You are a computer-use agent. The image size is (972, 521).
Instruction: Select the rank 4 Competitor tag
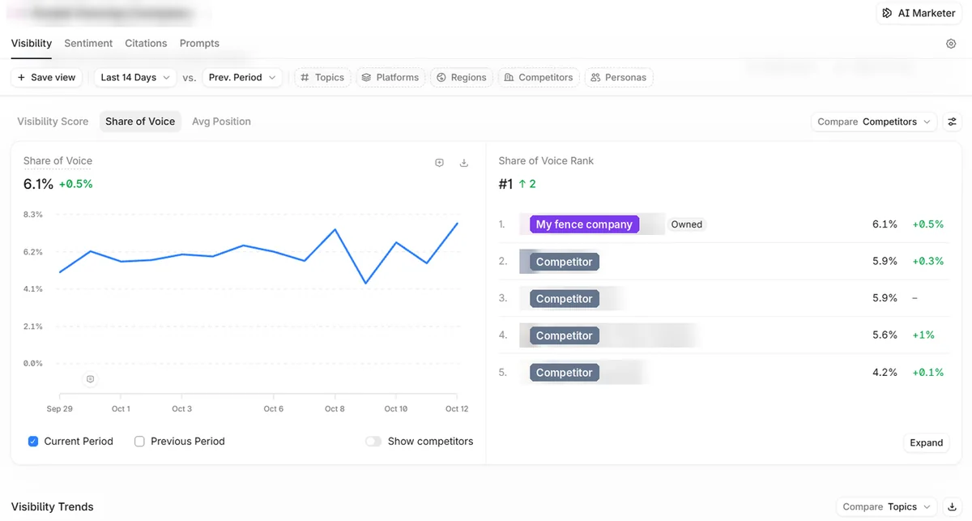point(565,335)
